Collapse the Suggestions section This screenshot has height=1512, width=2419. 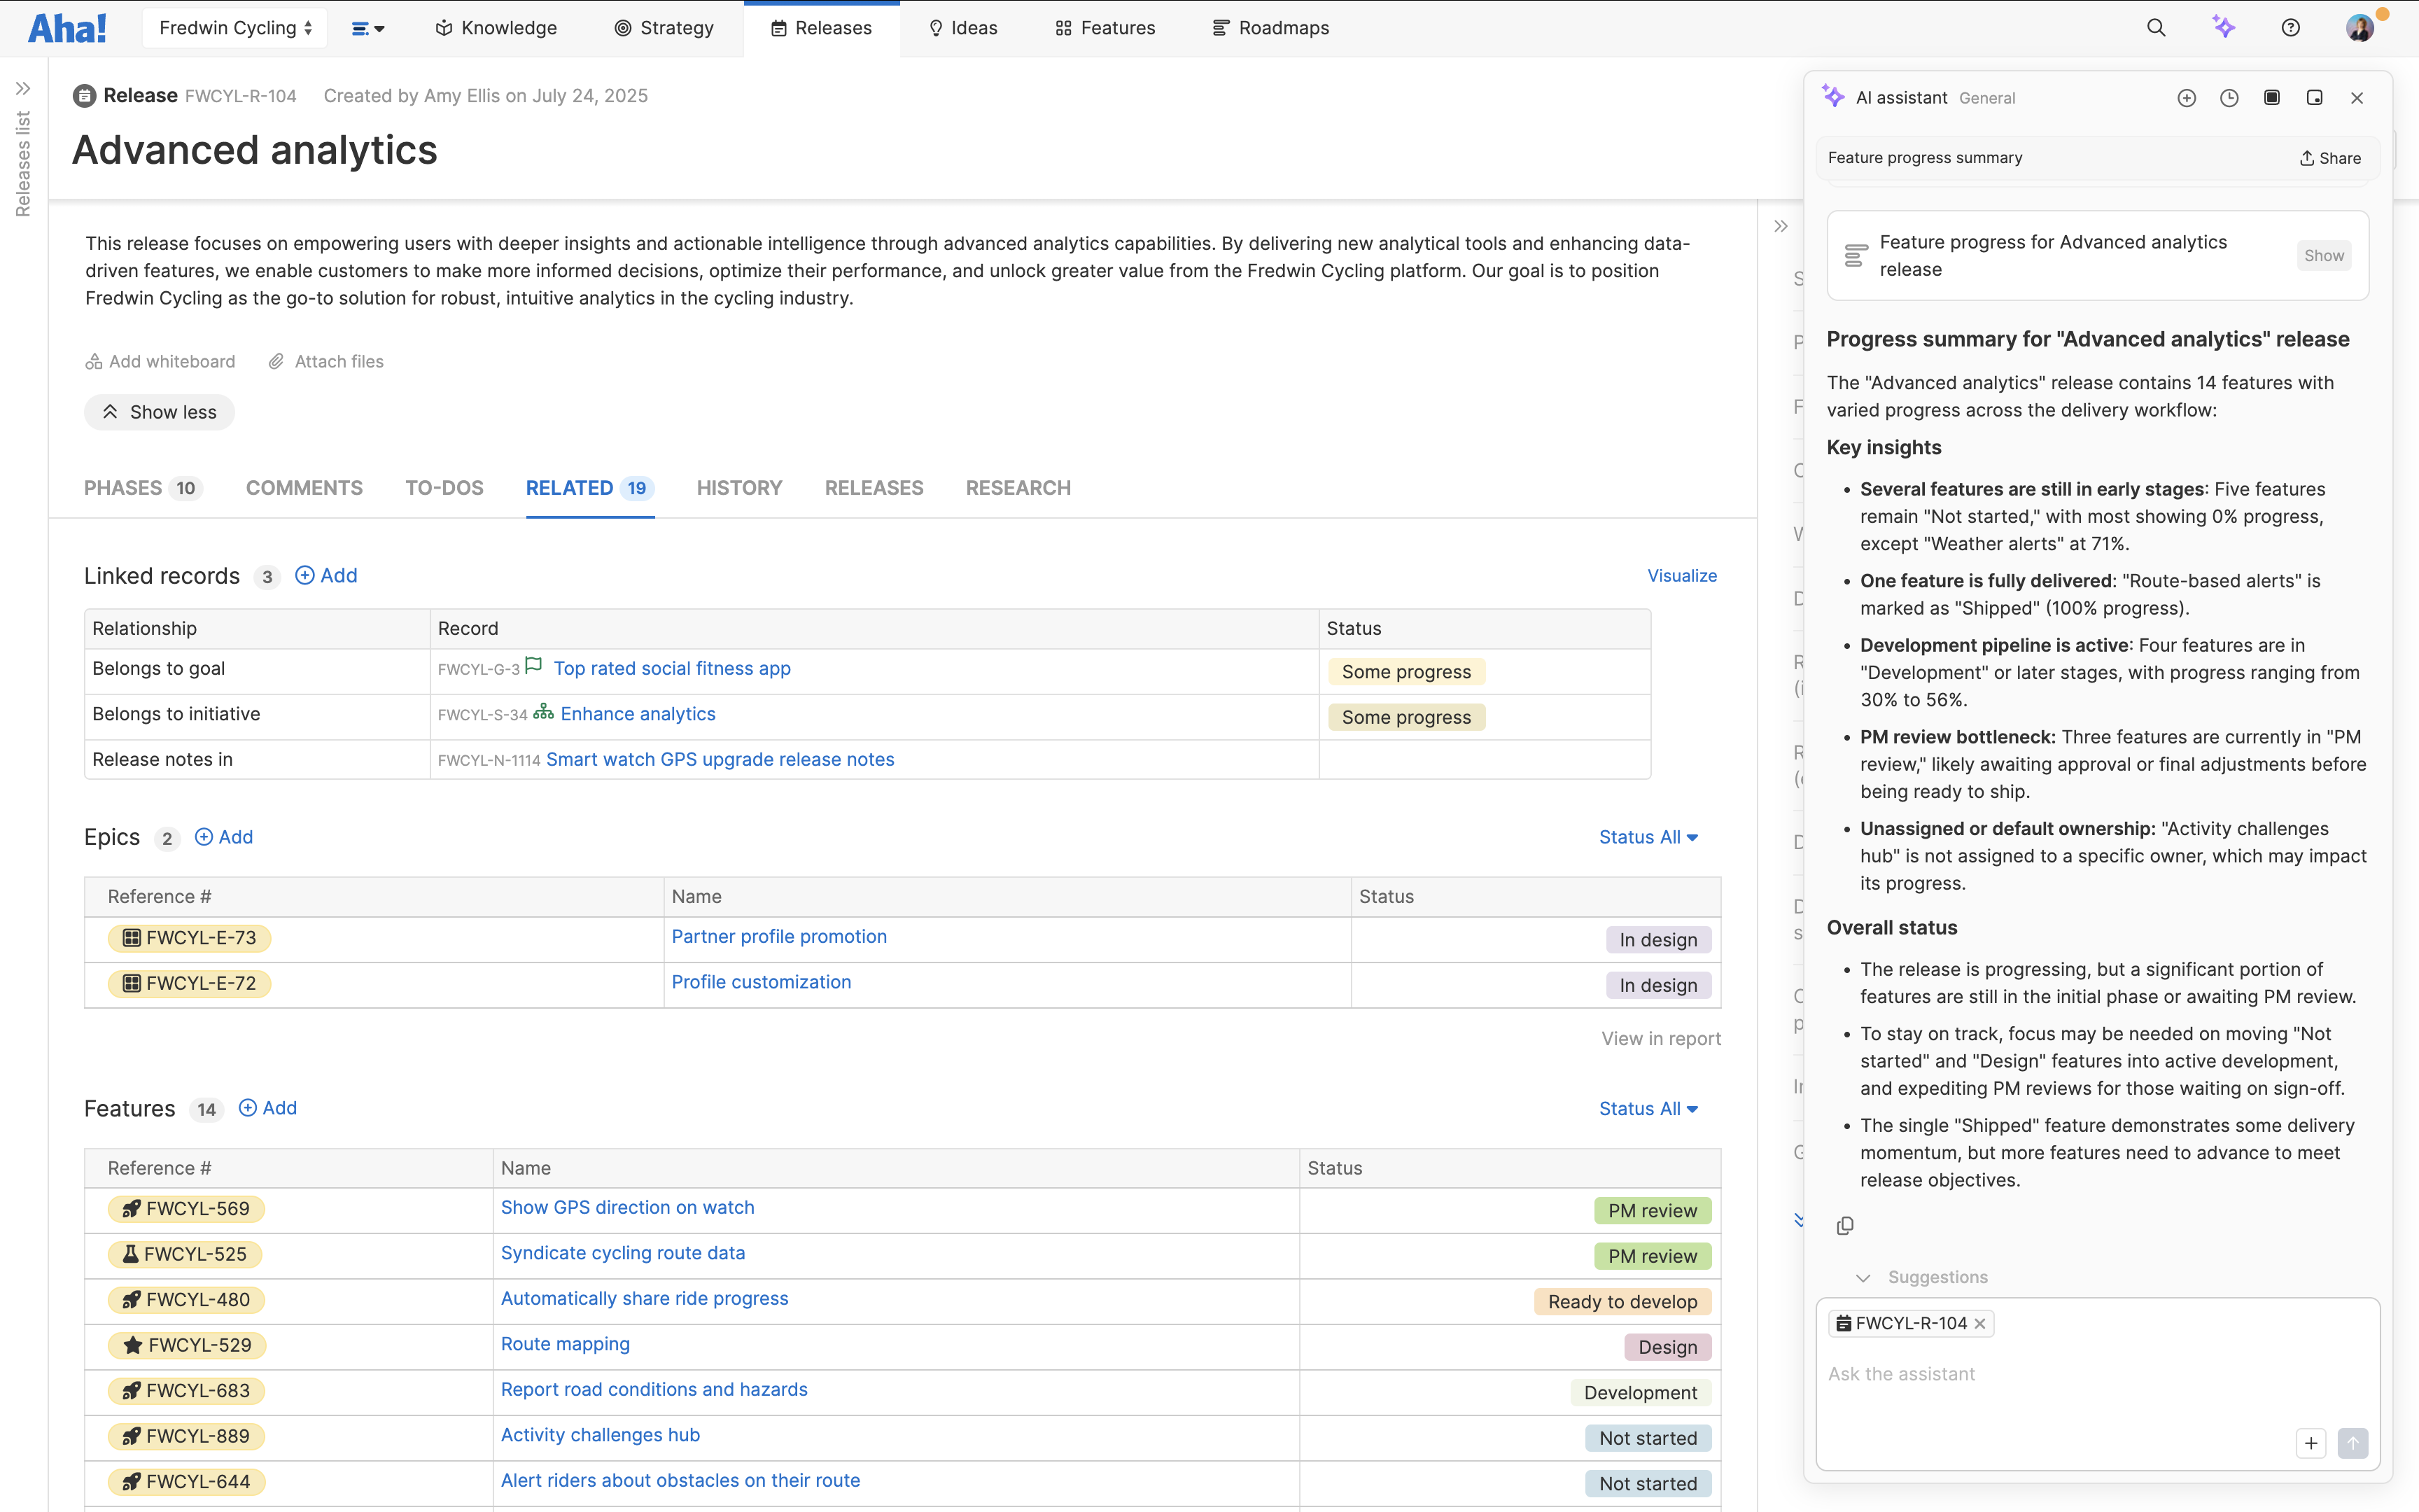coord(1863,1277)
